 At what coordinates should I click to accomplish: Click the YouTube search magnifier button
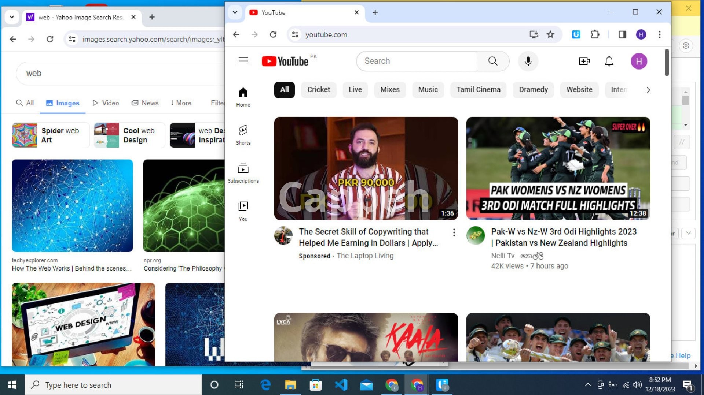[x=493, y=61]
